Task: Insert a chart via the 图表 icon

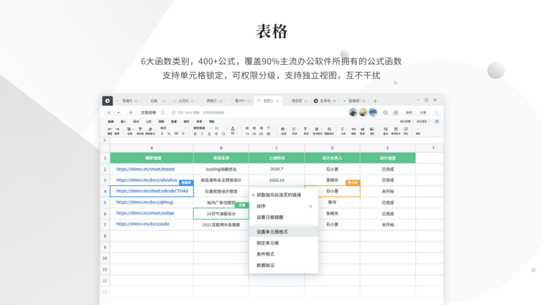Action: 362,129
